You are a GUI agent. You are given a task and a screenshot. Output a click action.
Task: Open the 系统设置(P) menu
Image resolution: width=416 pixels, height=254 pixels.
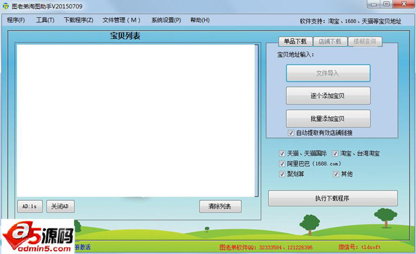click(166, 20)
